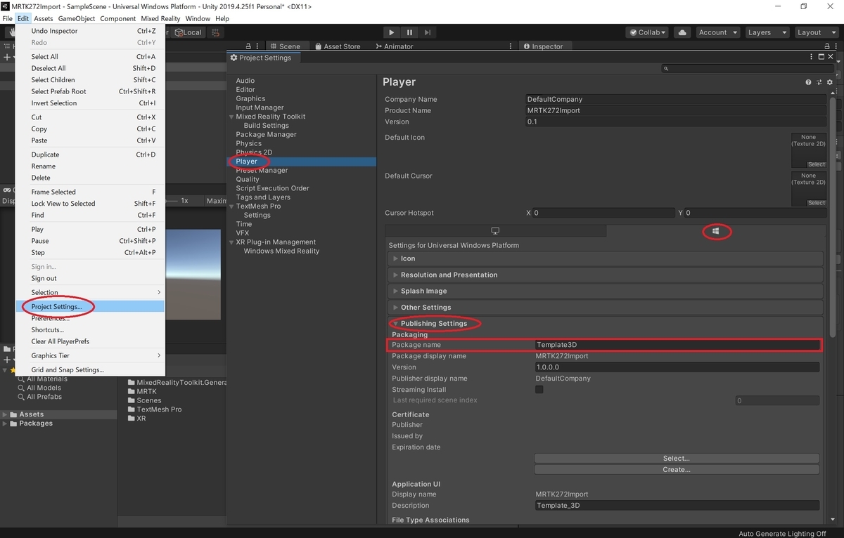Click the Player preset sliders icon
The image size is (844, 538).
[x=819, y=82]
